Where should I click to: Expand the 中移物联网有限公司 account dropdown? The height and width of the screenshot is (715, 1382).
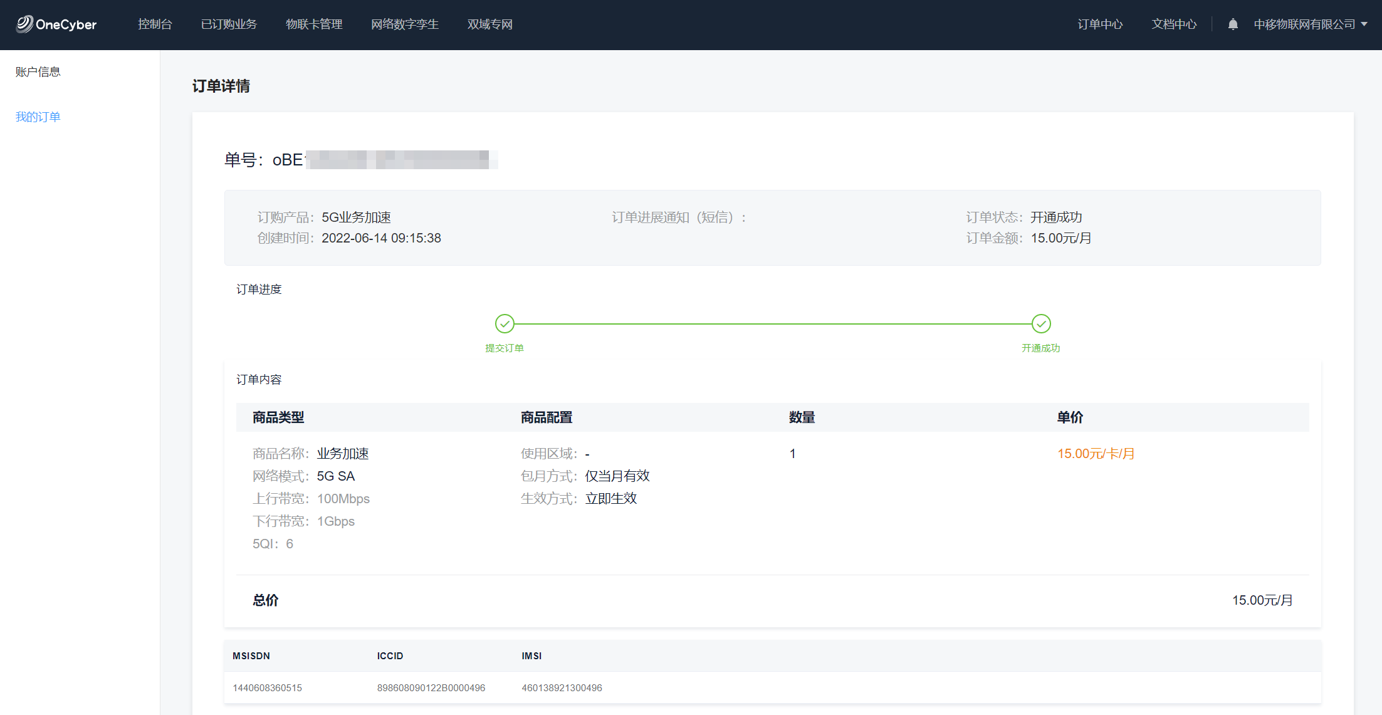tap(1310, 24)
